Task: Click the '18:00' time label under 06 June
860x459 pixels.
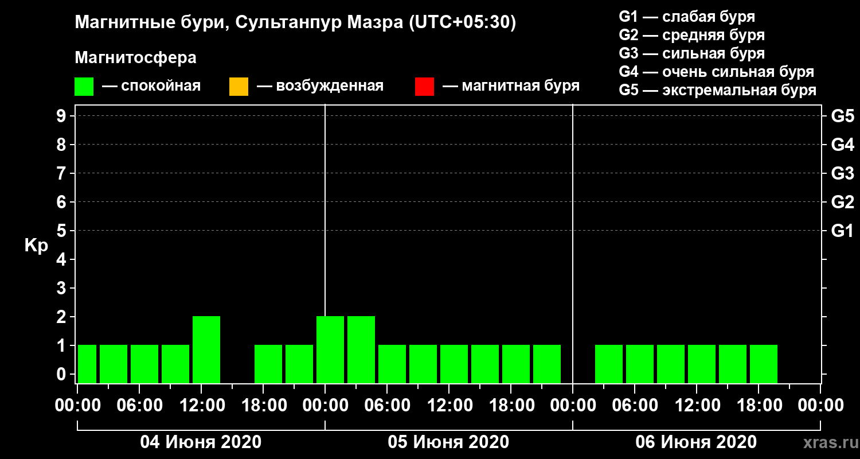Action: [759, 406]
